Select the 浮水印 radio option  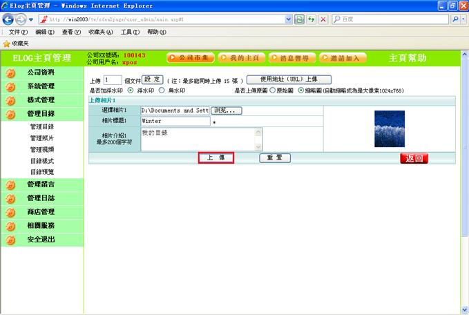[x=131, y=90]
